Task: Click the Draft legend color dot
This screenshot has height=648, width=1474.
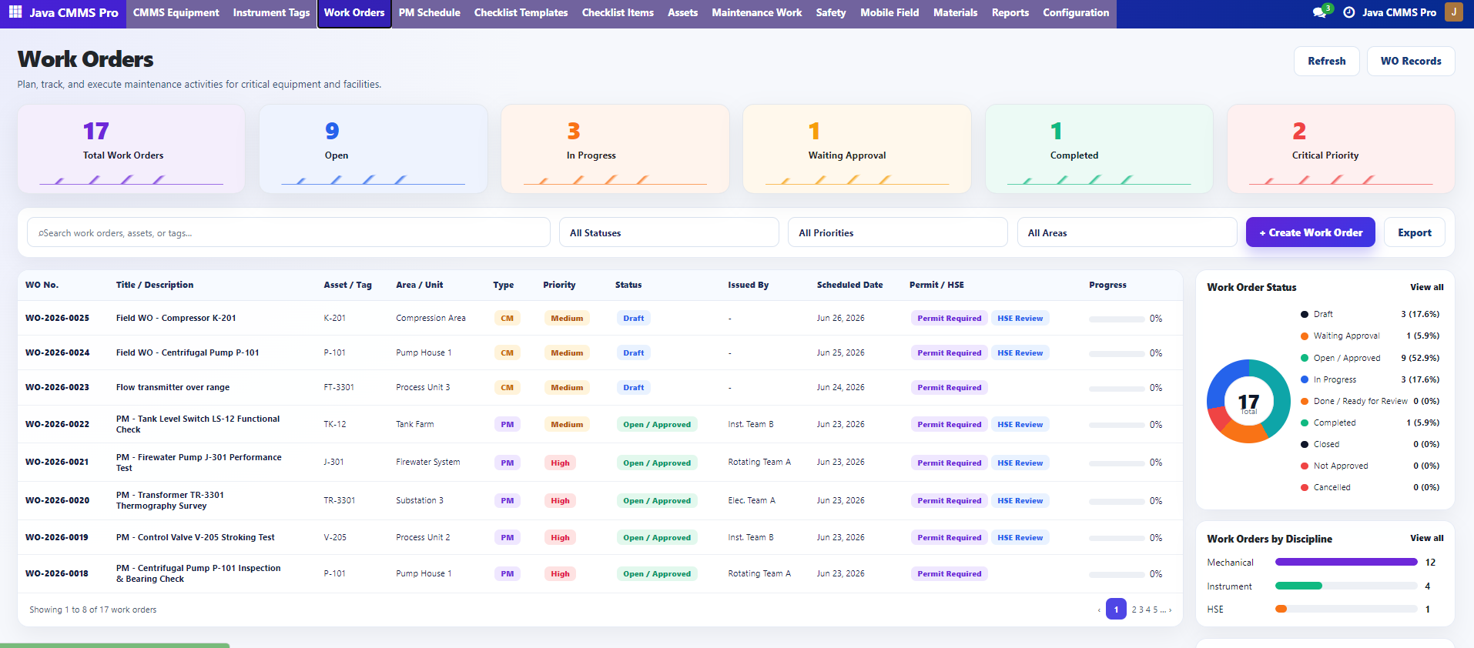Action: [x=1305, y=314]
